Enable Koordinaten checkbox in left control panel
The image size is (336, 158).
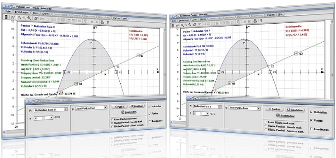click(149, 121)
